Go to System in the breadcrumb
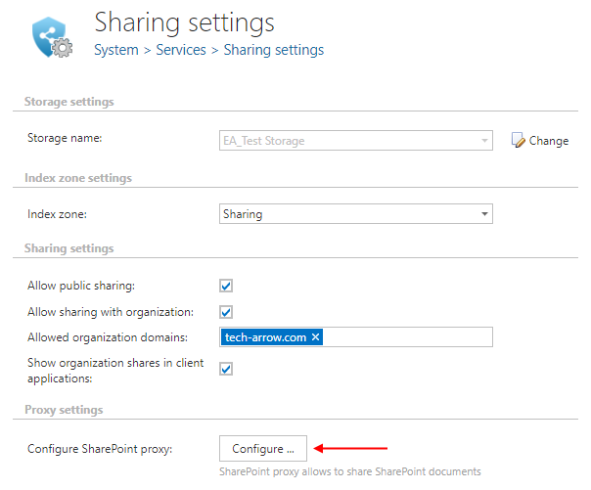The height and width of the screenshot is (490, 591). coord(115,50)
